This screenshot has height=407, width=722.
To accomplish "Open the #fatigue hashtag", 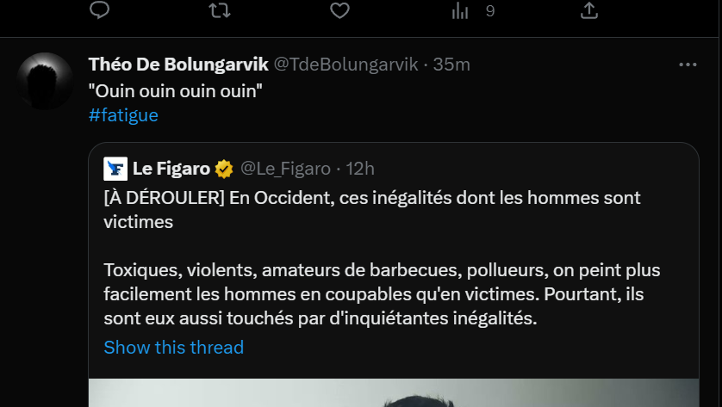I will point(123,115).
